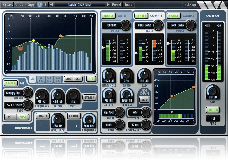Click the previous preset arrow
228x160 pixels.
51,4
